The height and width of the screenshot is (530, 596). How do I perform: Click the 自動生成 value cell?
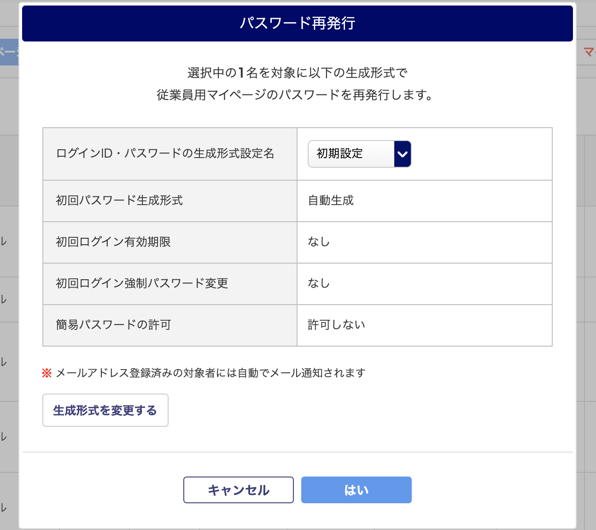(425, 201)
